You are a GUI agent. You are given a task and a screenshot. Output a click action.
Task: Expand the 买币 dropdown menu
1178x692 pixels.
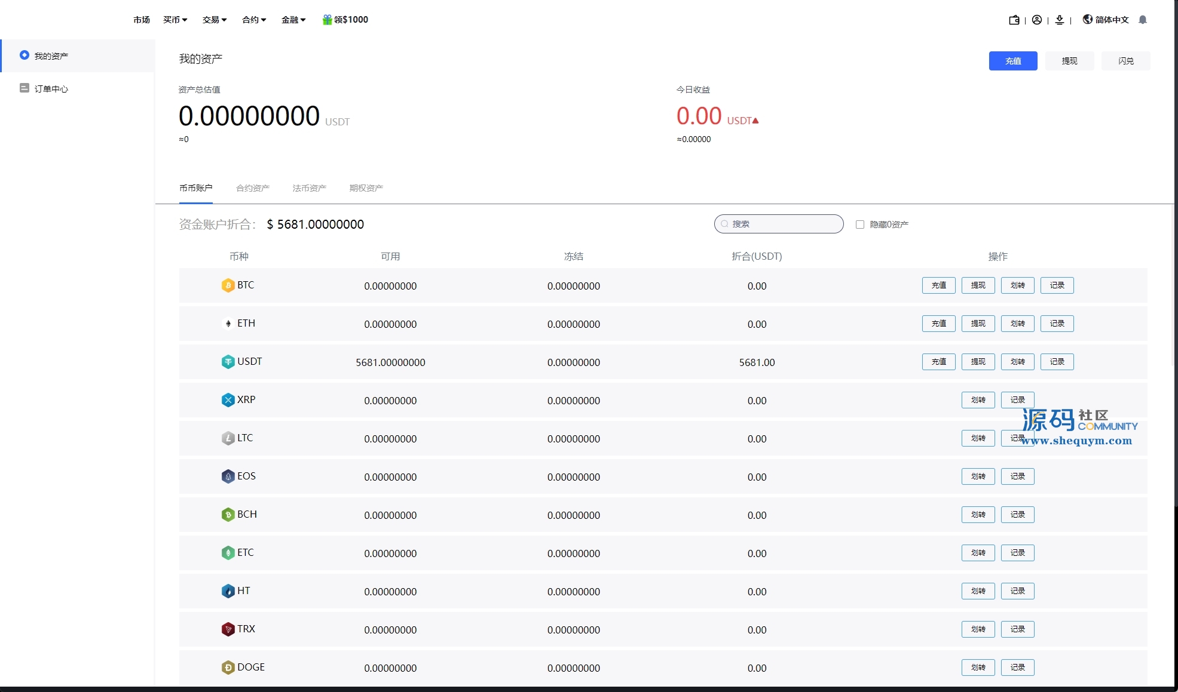point(175,20)
